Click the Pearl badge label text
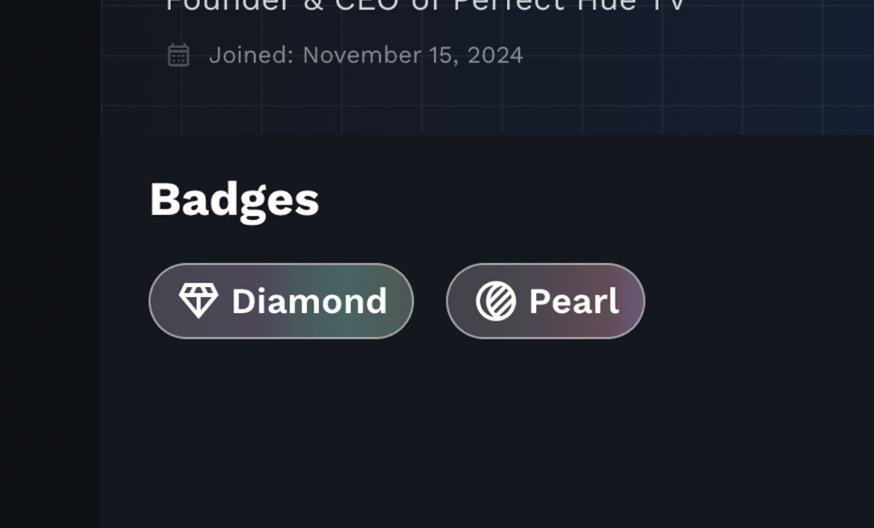Screen dimensions: 874x528 pos(572,301)
